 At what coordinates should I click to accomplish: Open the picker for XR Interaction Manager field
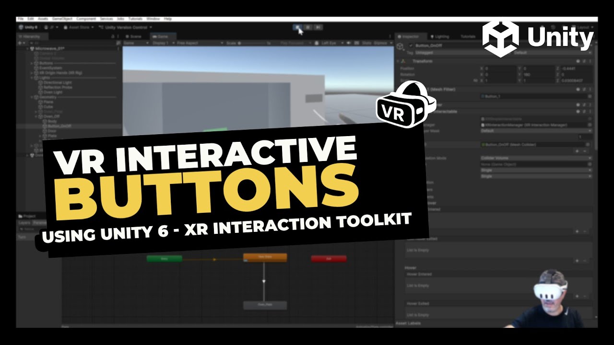(x=590, y=125)
